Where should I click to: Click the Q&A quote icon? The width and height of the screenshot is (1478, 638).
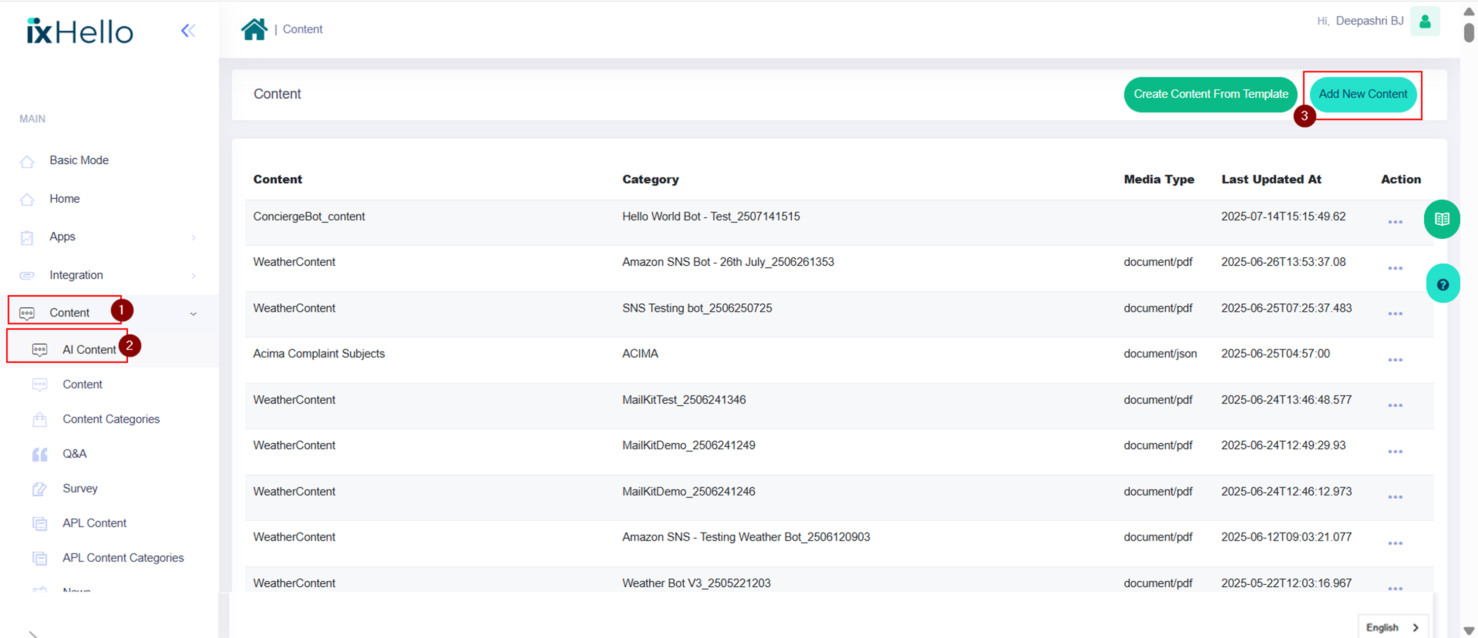click(x=39, y=455)
